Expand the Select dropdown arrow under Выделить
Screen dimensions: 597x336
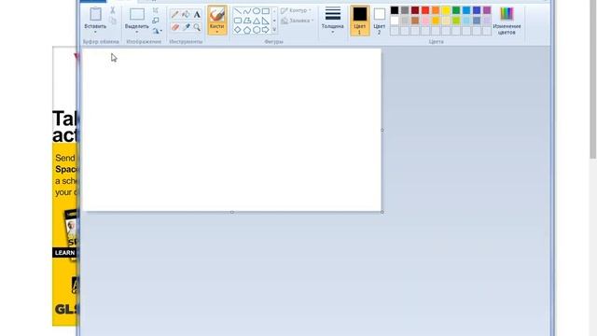pyautogui.click(x=137, y=33)
